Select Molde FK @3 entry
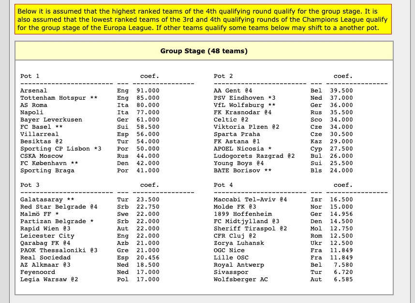Viewport: 415px width, 303px height. click(x=235, y=207)
